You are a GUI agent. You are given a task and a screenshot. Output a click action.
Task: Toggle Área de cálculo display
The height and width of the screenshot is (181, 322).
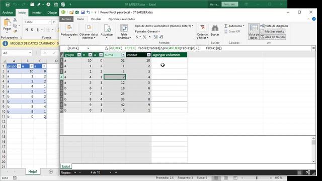click(273, 37)
